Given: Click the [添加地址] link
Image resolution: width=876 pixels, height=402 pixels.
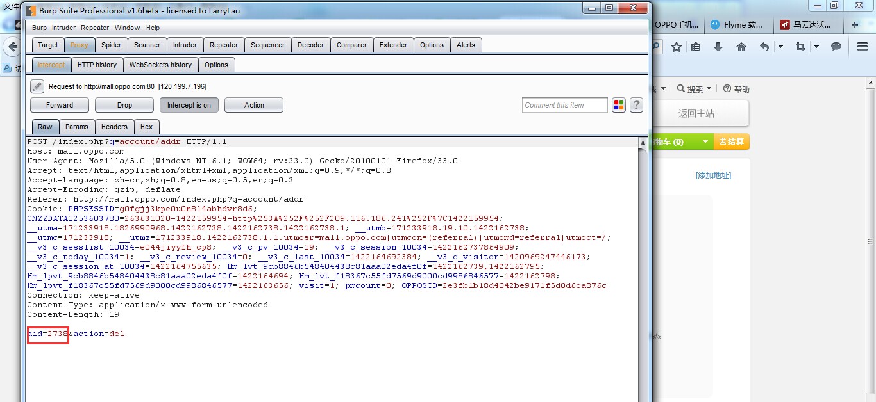Looking at the screenshot, I should tap(713, 175).
